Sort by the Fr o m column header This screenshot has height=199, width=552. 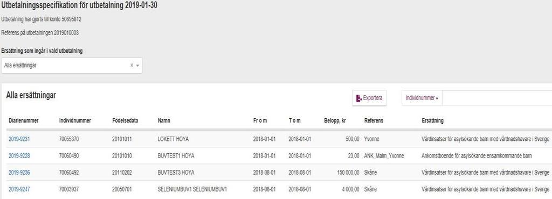click(x=260, y=120)
